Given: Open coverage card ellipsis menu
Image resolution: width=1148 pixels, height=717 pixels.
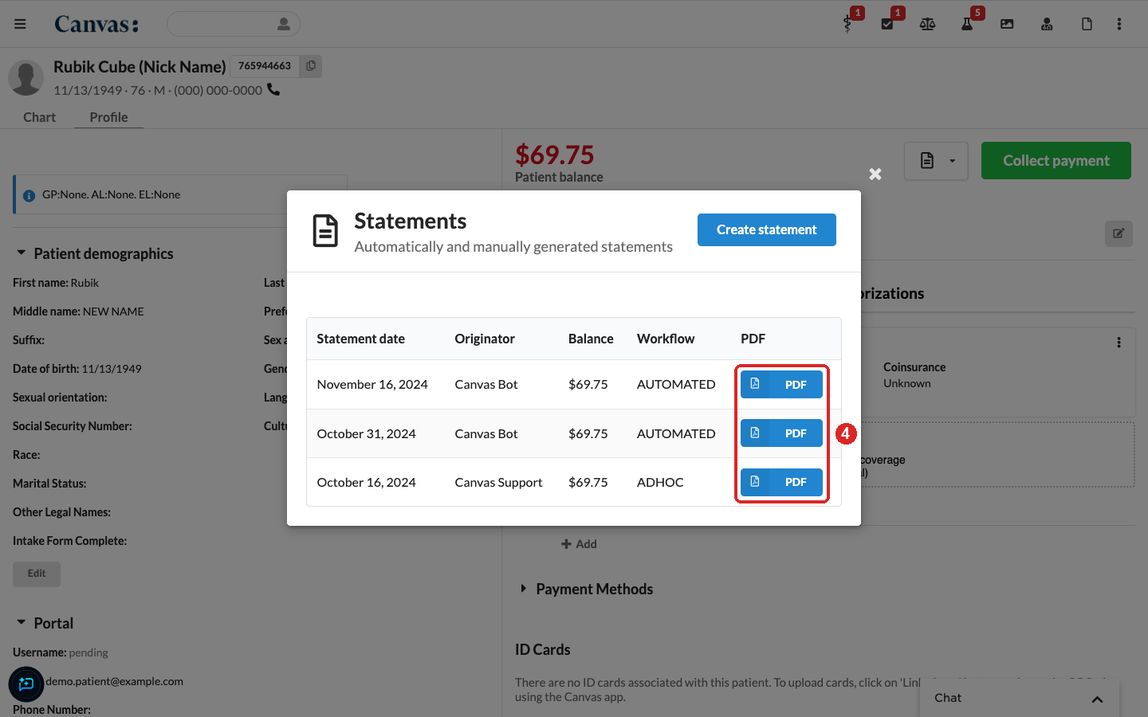Looking at the screenshot, I should pos(1119,343).
